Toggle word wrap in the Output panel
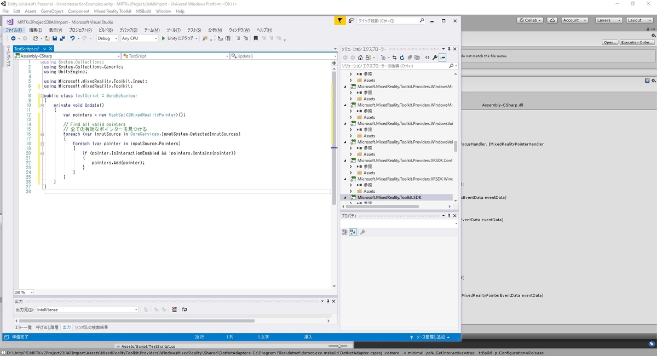 tap(185, 309)
